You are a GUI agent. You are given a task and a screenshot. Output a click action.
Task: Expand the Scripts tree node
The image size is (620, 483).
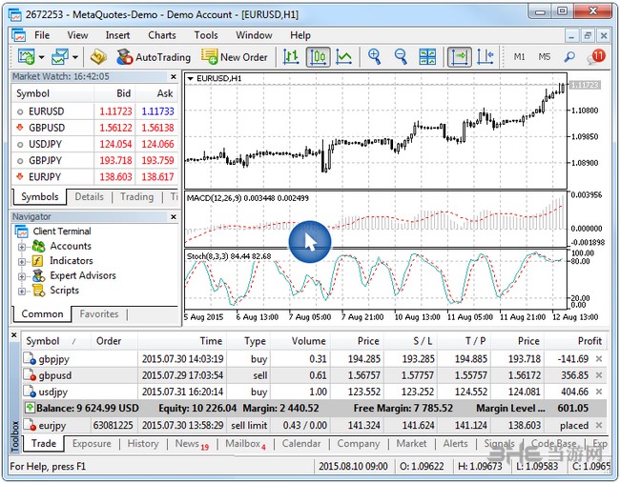click(x=22, y=292)
